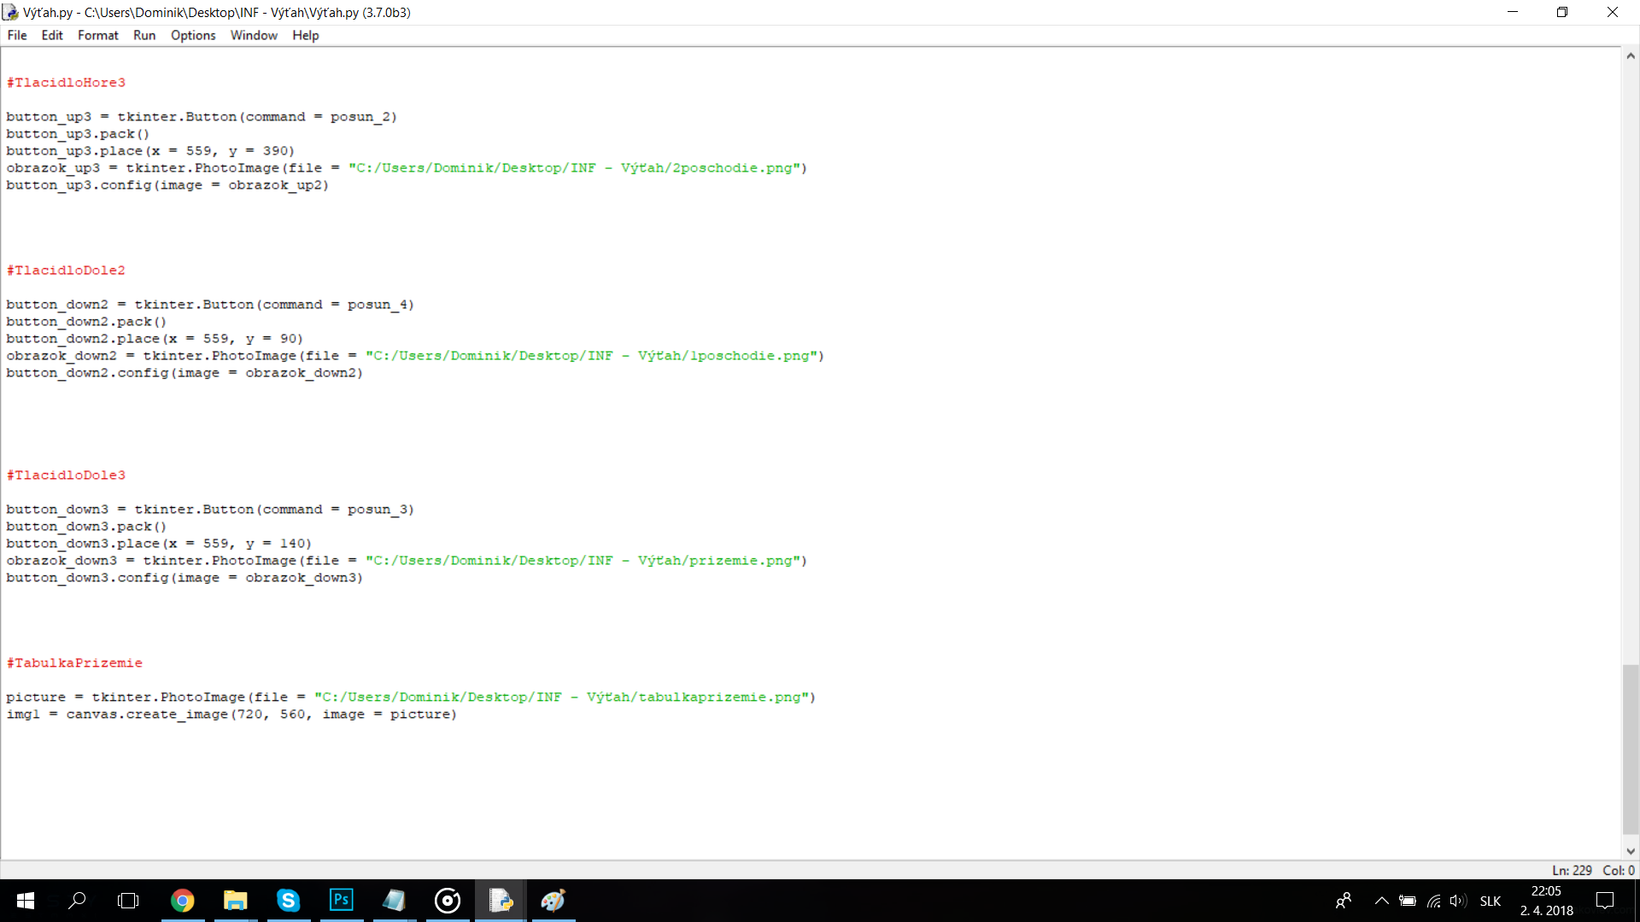This screenshot has height=922, width=1640.
Task: Click the Python file taskbar icon
Action: (x=501, y=901)
